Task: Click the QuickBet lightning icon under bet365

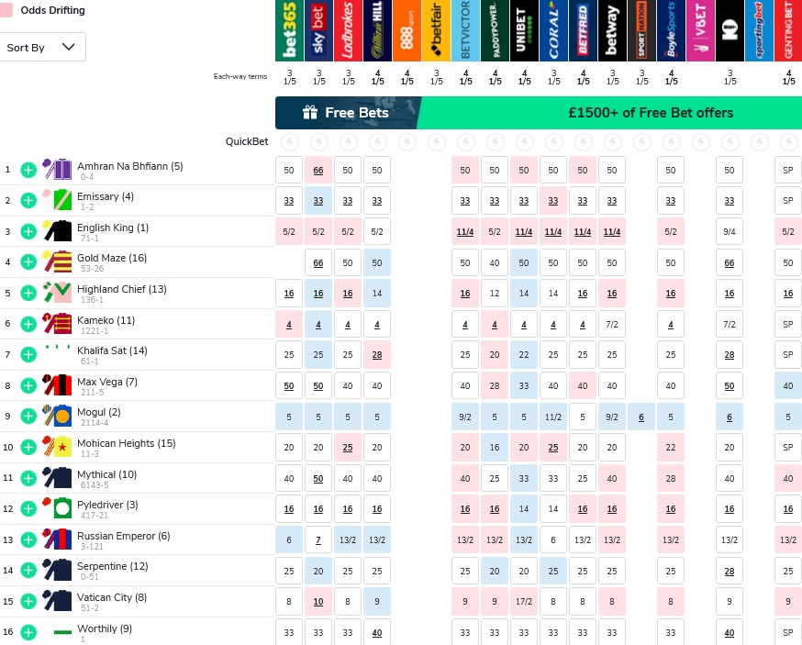Action: (289, 142)
